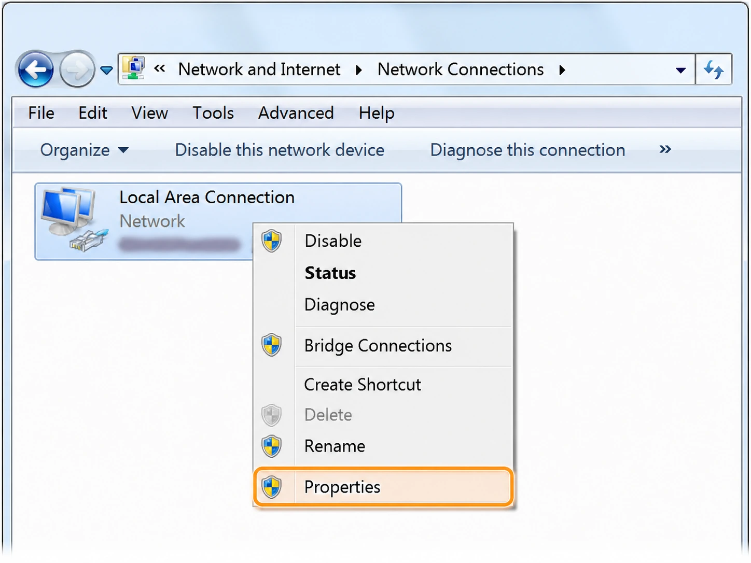Choose Create Shortcut in context menu
Image resolution: width=751 pixels, height=563 pixels.
pos(383,385)
